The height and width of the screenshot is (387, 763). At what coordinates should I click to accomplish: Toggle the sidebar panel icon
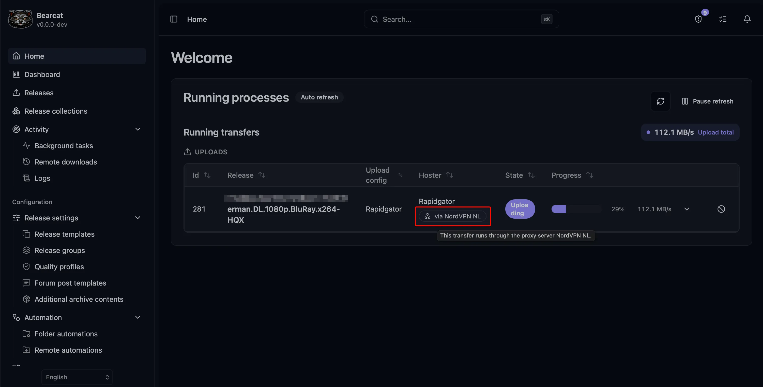tap(174, 19)
